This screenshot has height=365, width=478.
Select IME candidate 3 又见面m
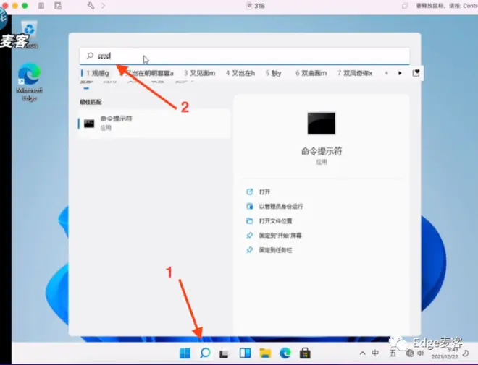click(199, 73)
